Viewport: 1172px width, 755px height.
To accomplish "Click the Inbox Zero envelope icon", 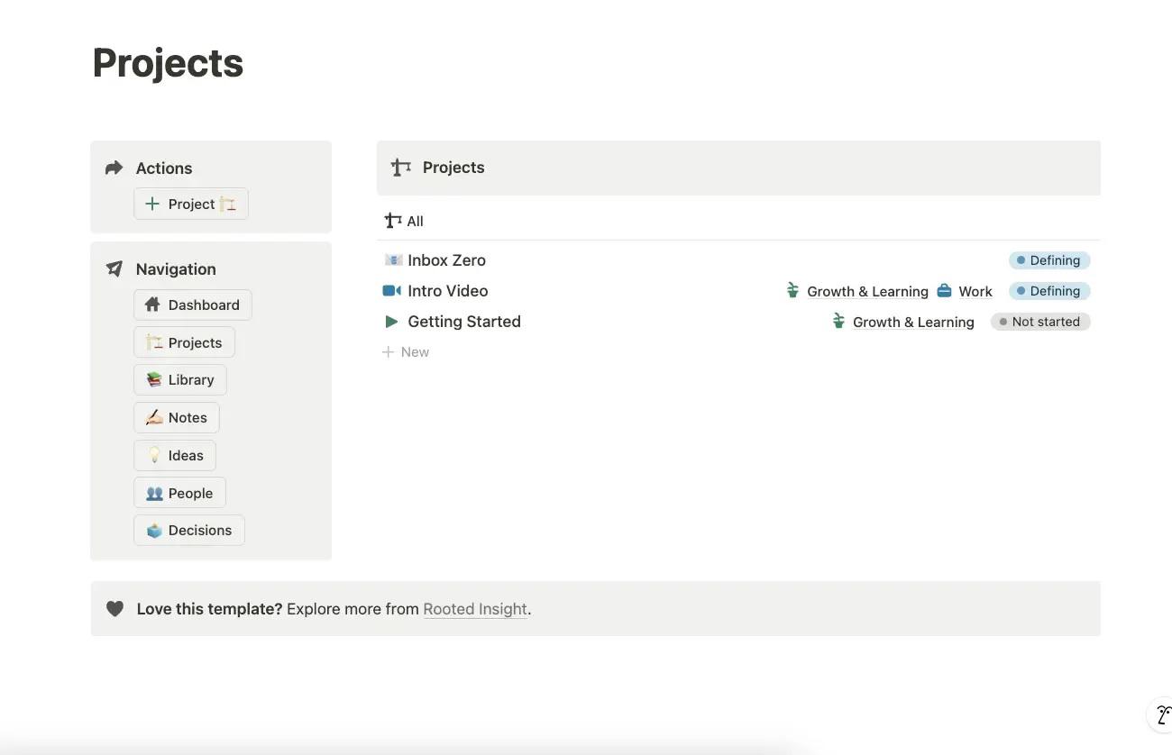I will point(393,260).
